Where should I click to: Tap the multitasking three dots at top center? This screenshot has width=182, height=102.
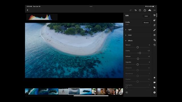point(91,7)
